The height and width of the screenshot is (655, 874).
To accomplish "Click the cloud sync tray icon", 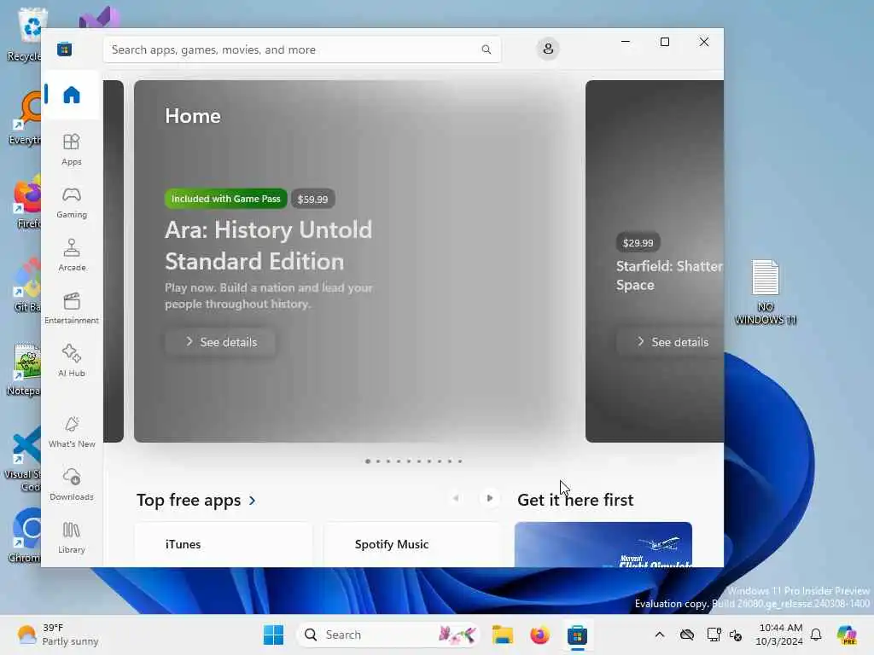I will 687,635.
